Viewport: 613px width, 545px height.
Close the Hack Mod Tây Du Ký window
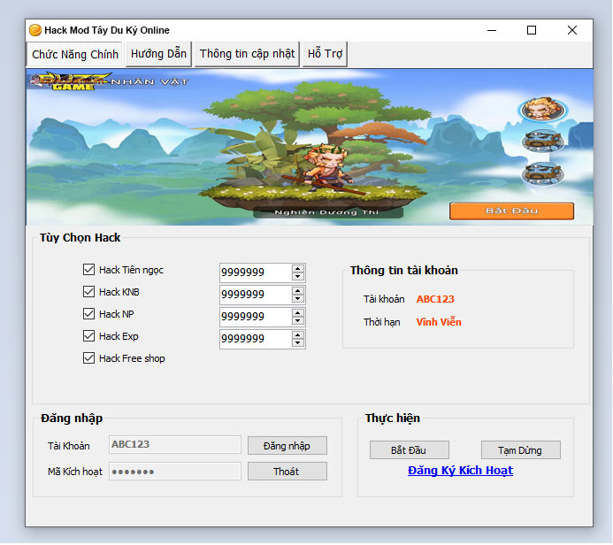click(572, 30)
